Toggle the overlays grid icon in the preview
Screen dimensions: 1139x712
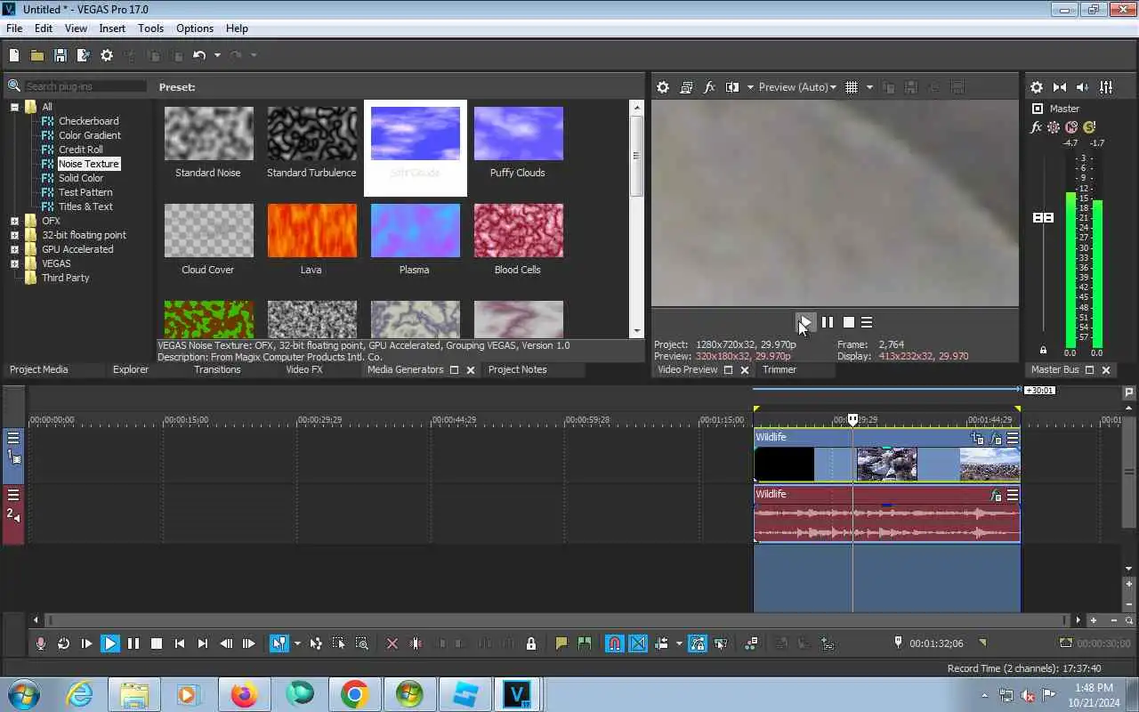click(852, 87)
